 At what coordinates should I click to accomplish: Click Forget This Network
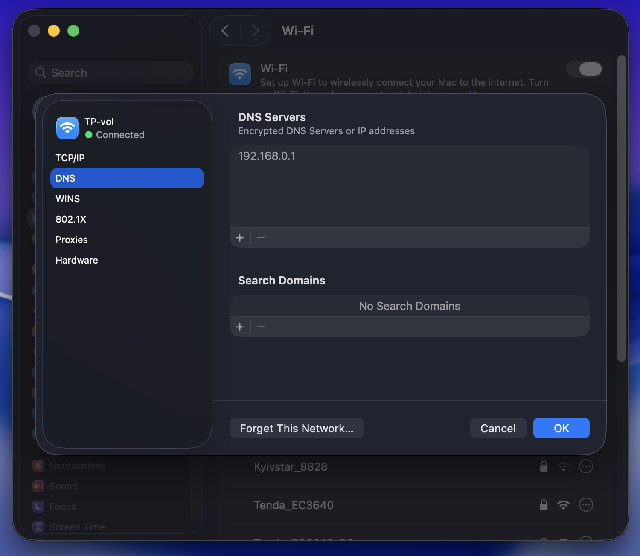(297, 428)
